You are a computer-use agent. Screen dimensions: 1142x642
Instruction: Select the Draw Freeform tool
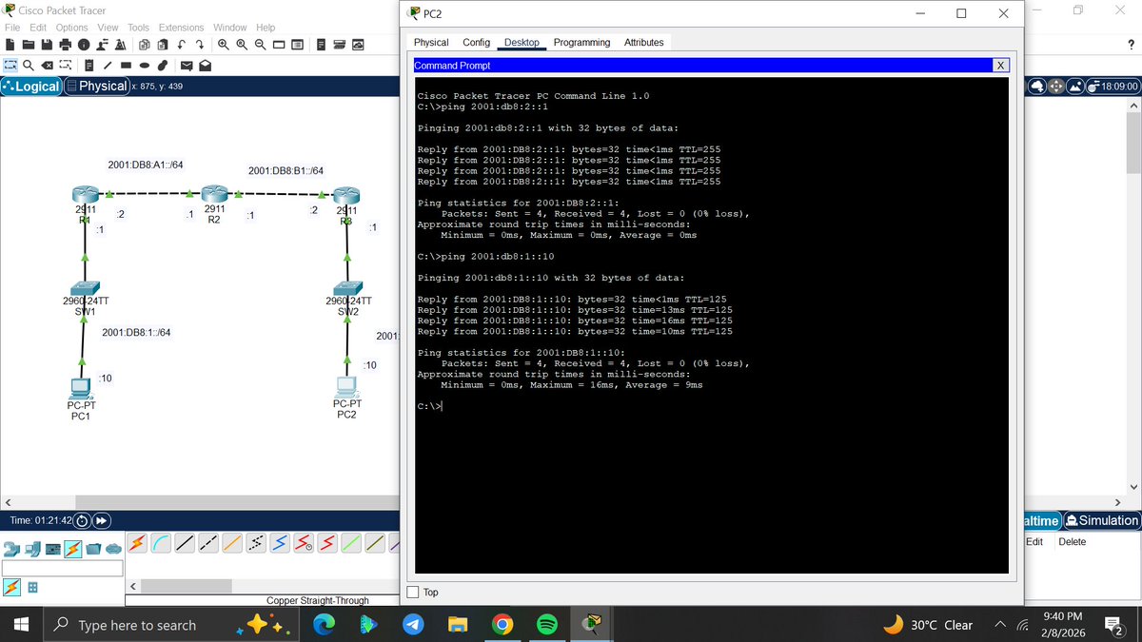pos(163,66)
